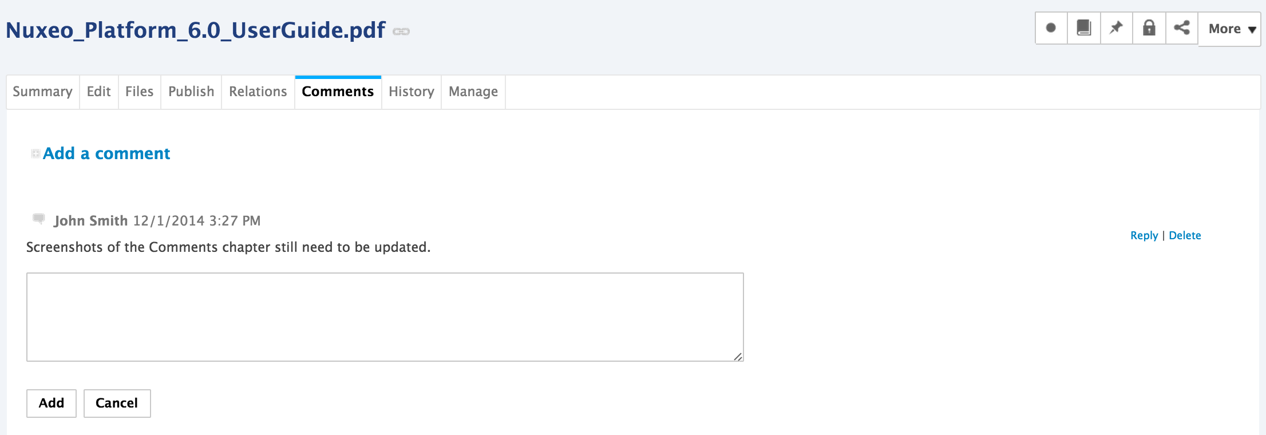This screenshot has width=1266, height=435.
Task: Go to the Files tab
Action: point(139,92)
